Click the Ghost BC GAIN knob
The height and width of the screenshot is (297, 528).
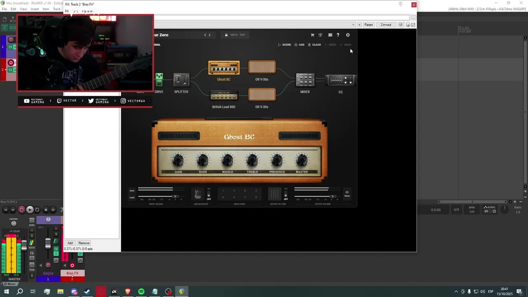click(178, 160)
